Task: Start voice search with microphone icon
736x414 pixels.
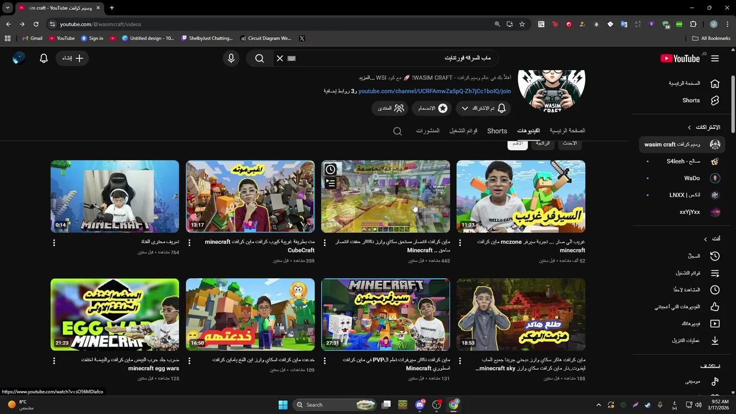Action: click(x=231, y=58)
